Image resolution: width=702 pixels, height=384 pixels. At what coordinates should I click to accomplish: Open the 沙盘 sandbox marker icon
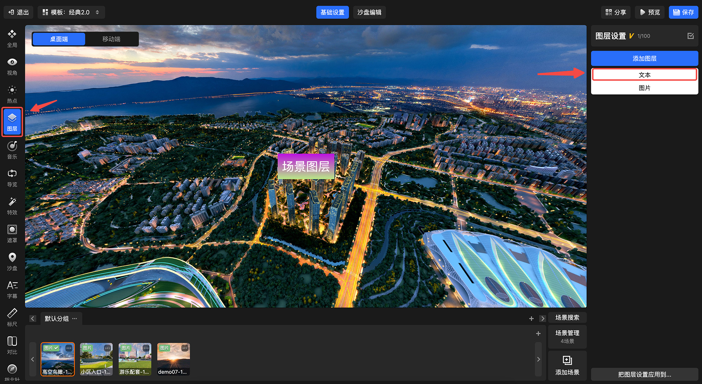click(x=12, y=261)
